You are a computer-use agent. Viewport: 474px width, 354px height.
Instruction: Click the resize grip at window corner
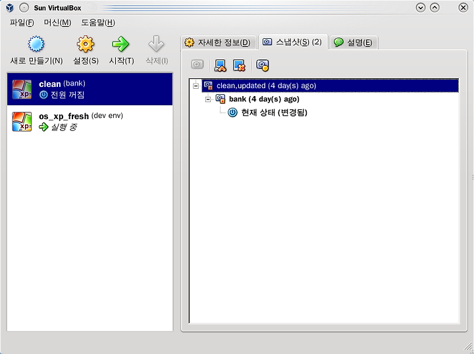(x=468, y=348)
